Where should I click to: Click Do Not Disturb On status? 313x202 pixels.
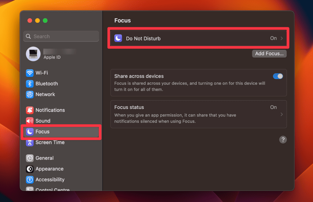tap(273, 38)
